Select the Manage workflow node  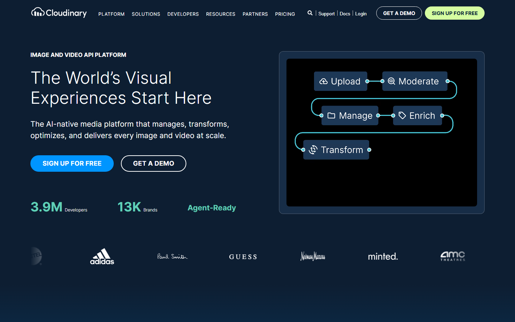pyautogui.click(x=350, y=116)
